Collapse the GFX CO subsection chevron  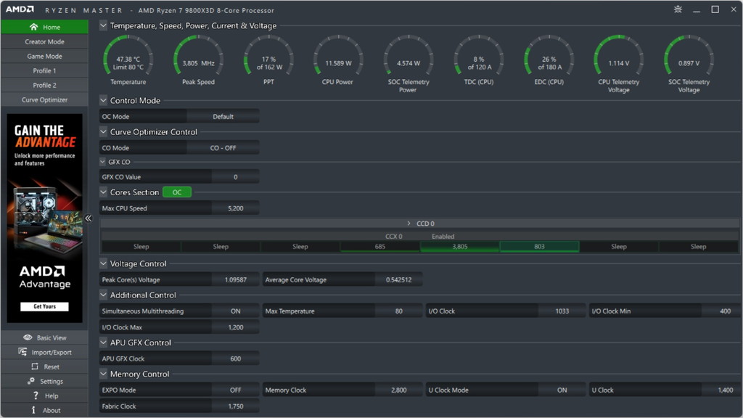pyautogui.click(x=103, y=162)
